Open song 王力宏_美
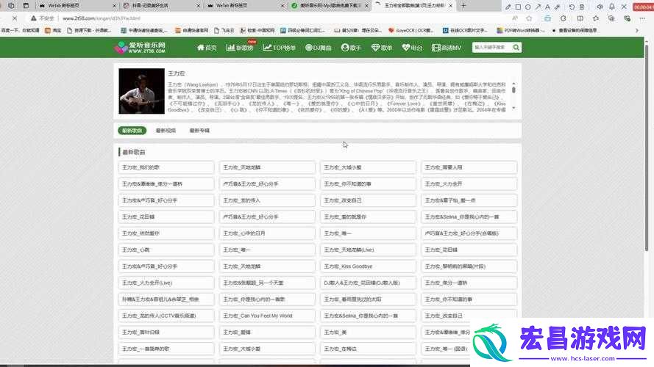The height and width of the screenshot is (367, 654). coord(369,332)
